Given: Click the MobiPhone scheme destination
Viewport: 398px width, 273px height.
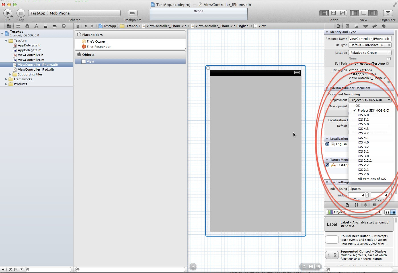Looking at the screenshot, I should point(60,13).
